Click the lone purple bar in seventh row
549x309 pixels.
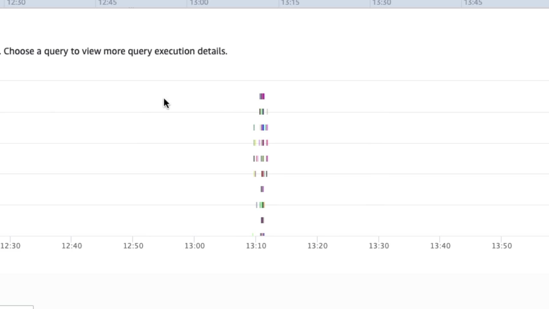262,189
